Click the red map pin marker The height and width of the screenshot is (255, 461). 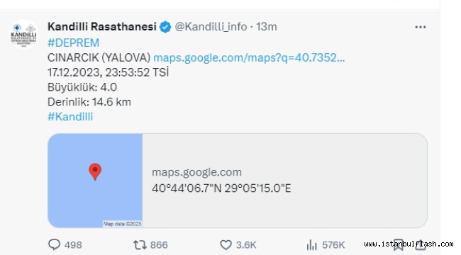tap(95, 171)
